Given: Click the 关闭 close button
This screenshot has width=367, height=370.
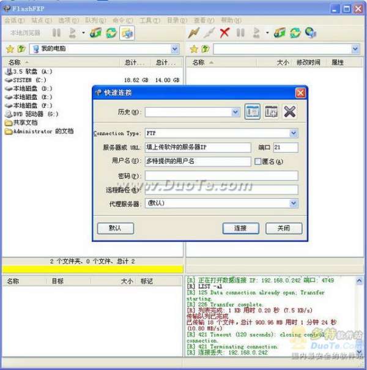Looking at the screenshot, I should 284,228.
